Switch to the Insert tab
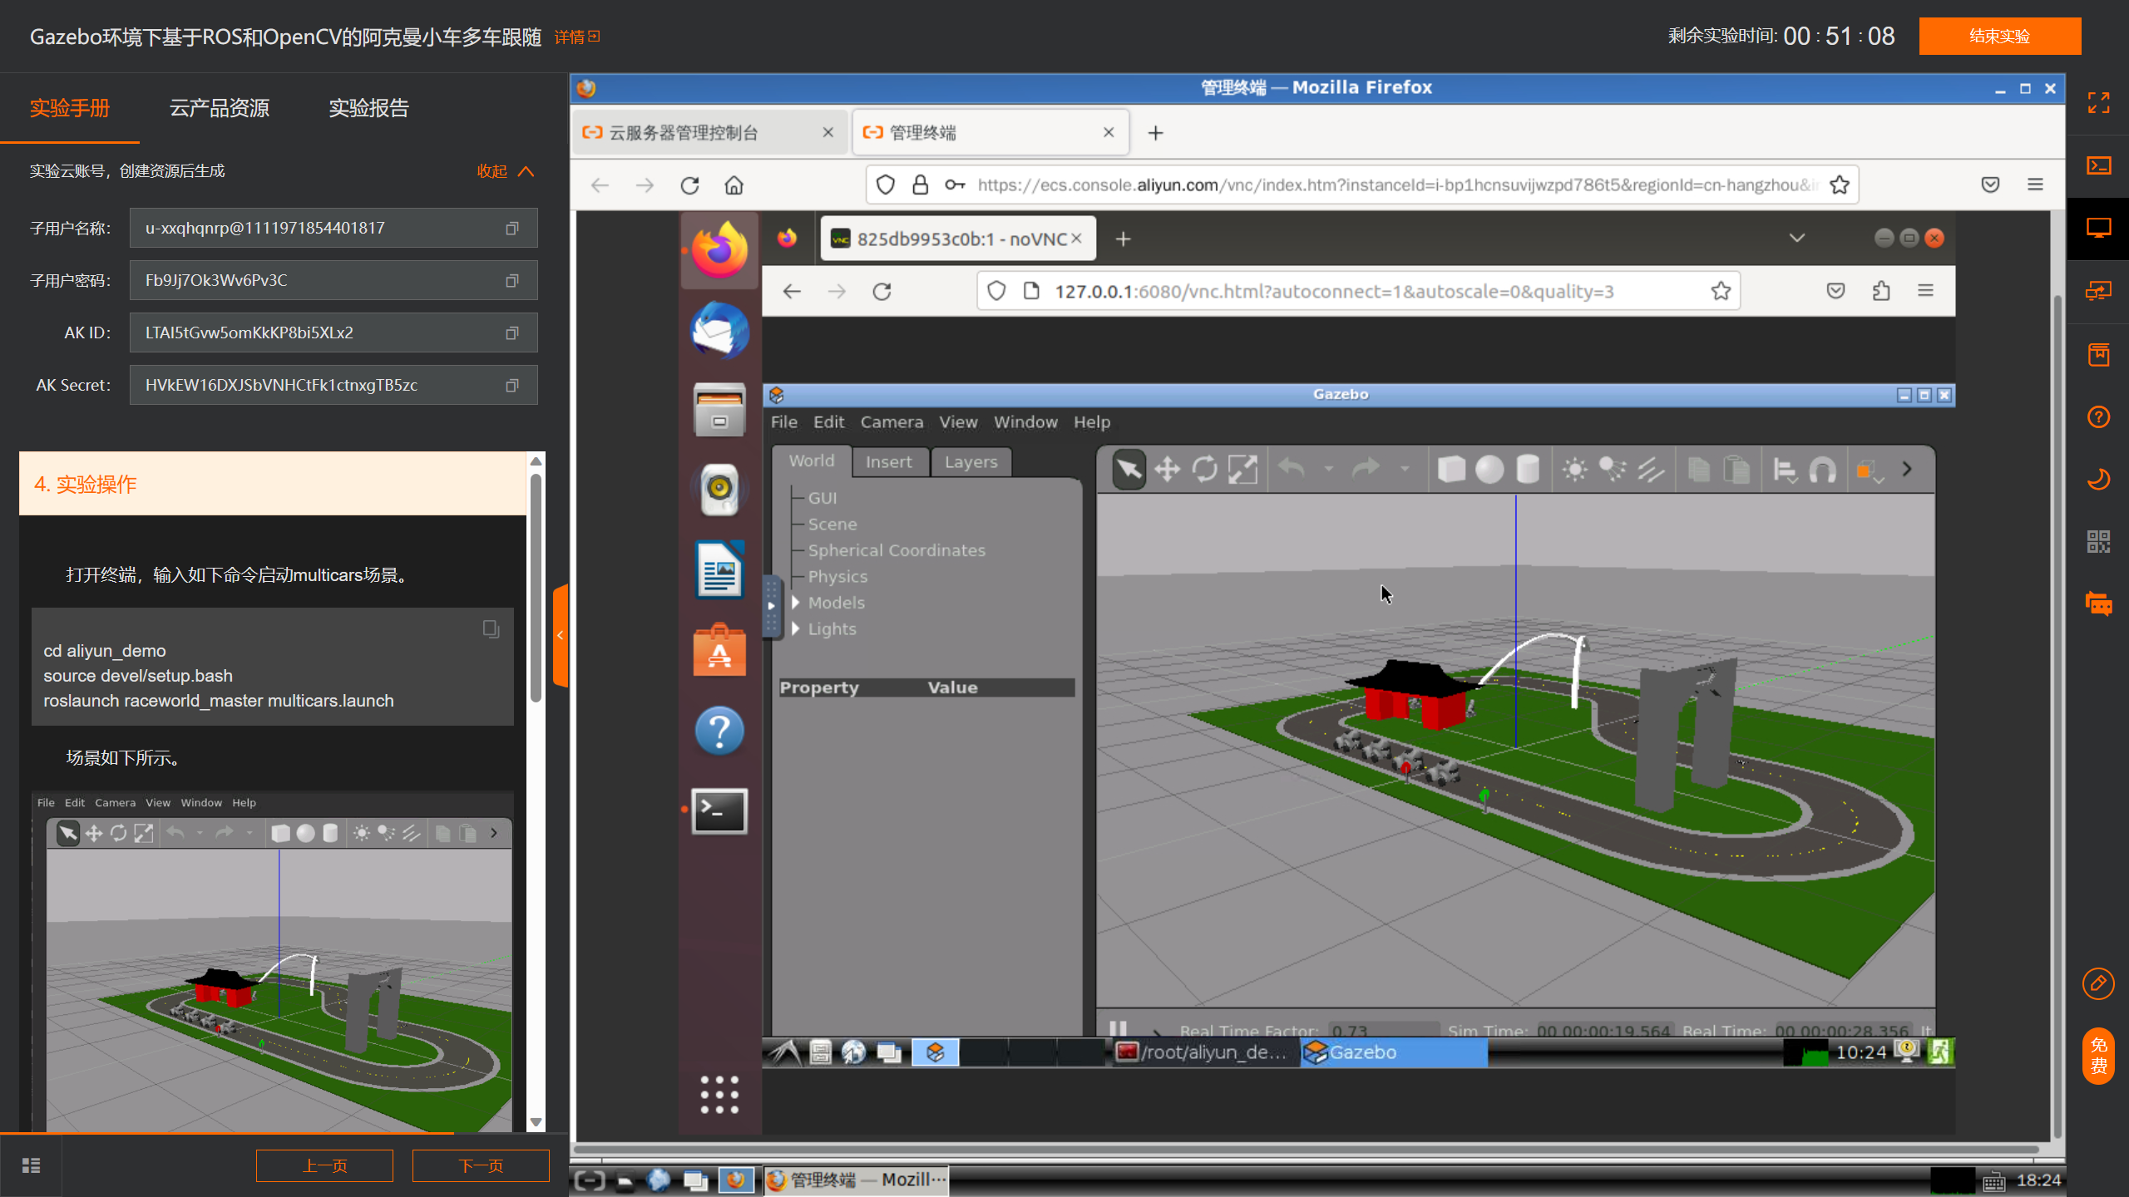 coord(888,462)
